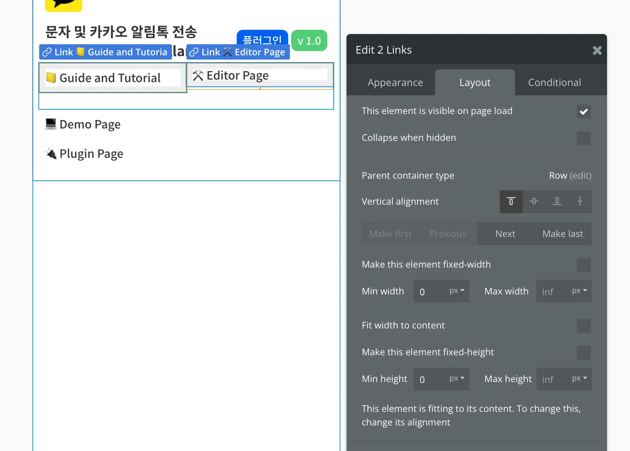Viewport: 630px width, 451px height.
Task: Switch to the Appearance tab
Action: tap(395, 83)
